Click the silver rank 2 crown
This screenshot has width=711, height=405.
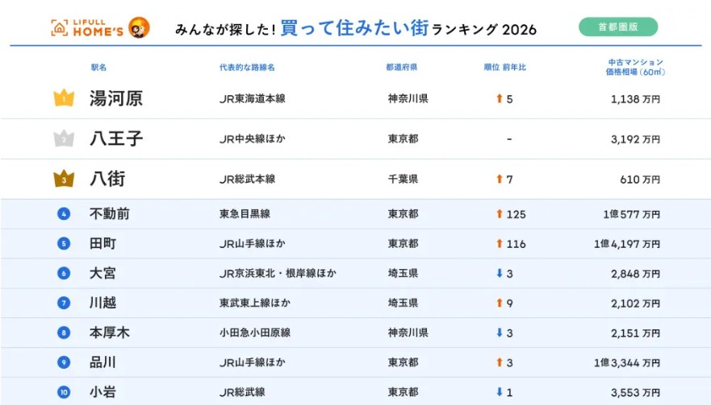click(64, 138)
